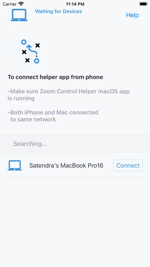
Task: Tap the Waiting for Devices title
Action: pos(59,11)
